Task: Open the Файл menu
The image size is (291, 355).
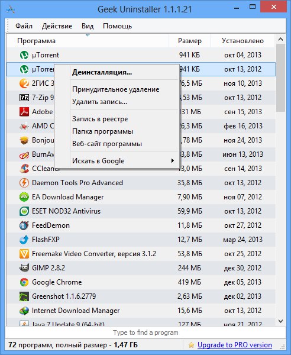Action: pos(24,26)
